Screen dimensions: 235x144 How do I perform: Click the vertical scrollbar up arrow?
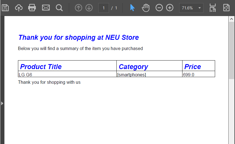(x=231, y=19)
